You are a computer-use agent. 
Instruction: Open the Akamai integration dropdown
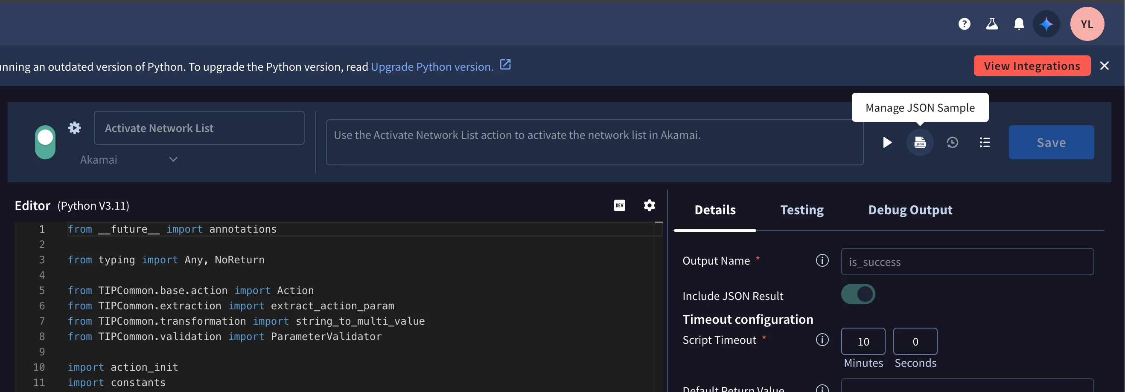[128, 160]
